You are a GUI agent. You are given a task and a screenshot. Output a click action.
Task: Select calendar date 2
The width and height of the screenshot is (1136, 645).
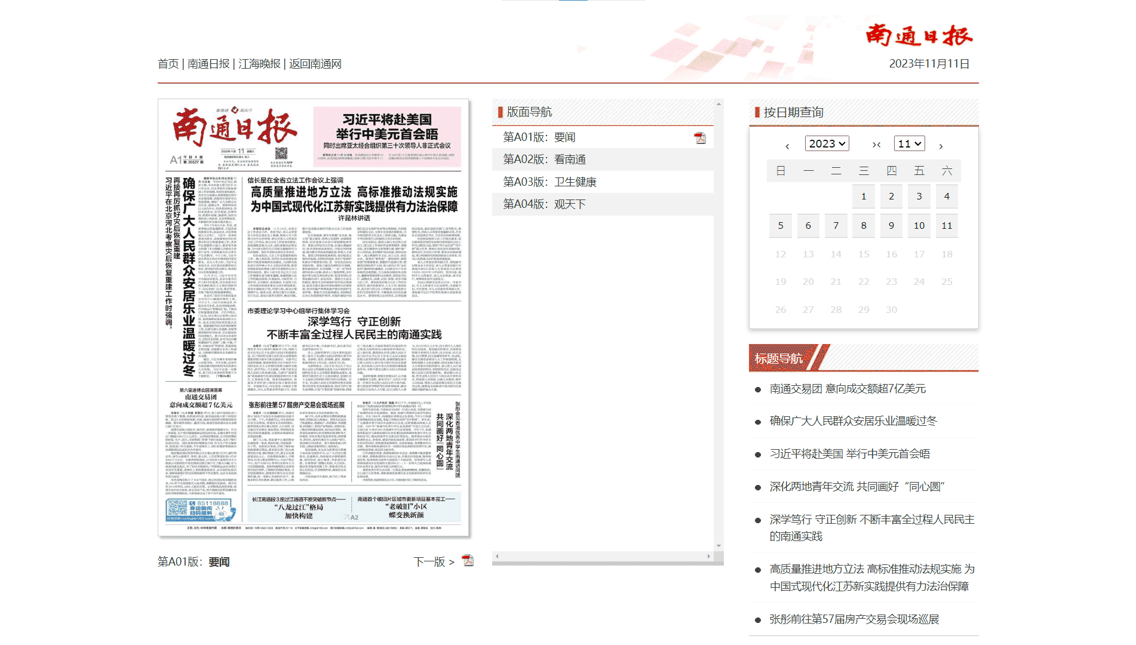[x=891, y=196]
